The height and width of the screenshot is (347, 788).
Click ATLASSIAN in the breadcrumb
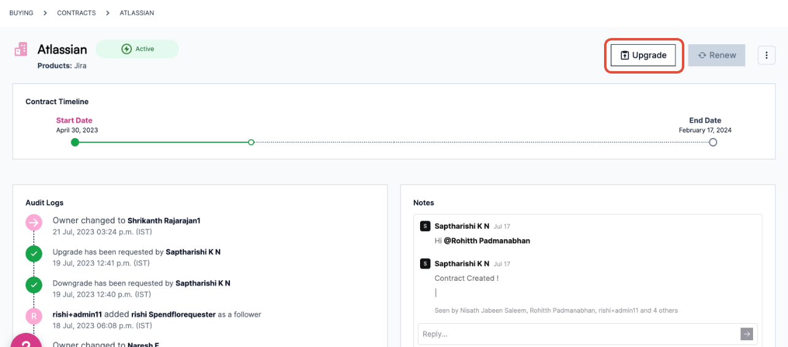137,13
